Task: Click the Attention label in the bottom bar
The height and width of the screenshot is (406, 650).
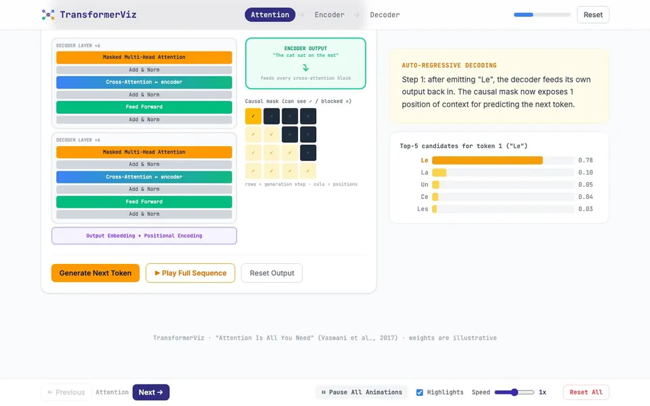Action: coord(112,392)
